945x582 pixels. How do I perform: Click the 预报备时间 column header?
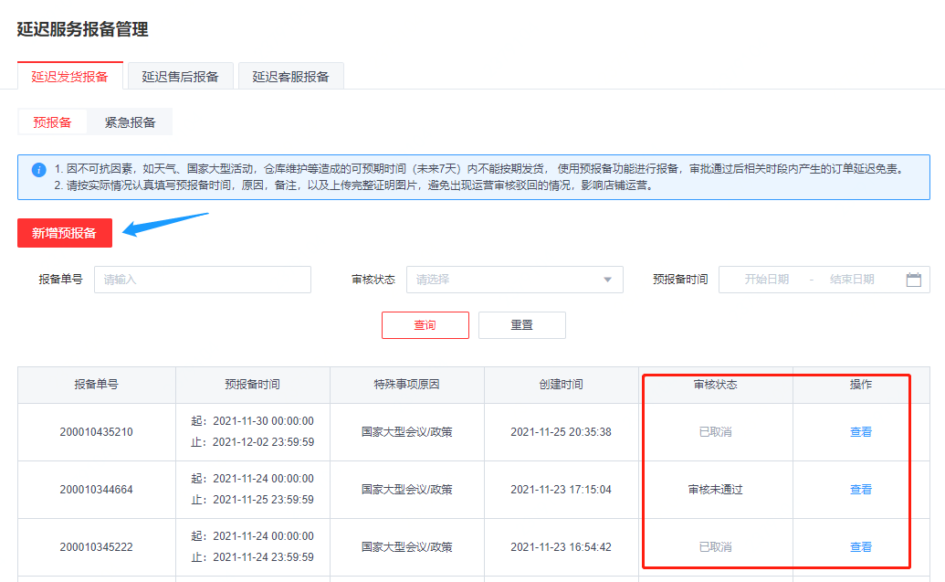click(x=252, y=385)
